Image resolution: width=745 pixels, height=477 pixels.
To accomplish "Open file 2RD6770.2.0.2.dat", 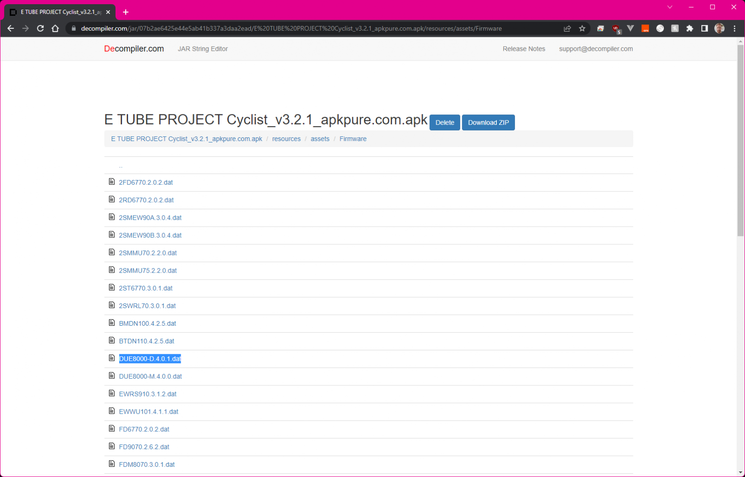I will pos(146,200).
